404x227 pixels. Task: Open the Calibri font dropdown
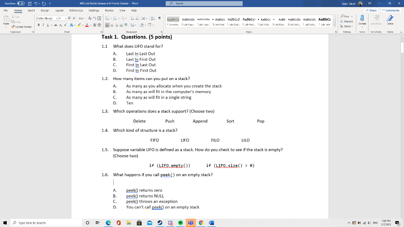[57, 19]
